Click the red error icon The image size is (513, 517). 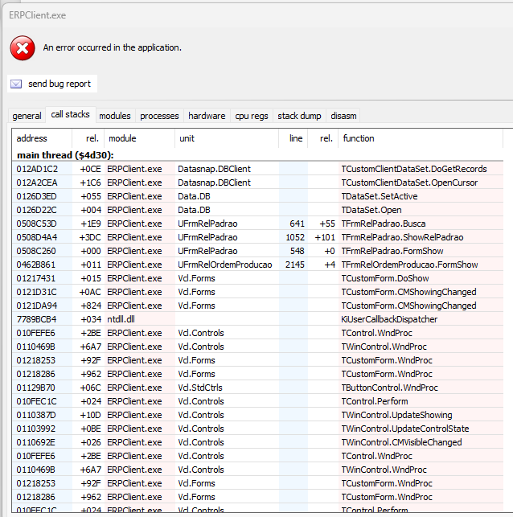pyautogui.click(x=23, y=48)
